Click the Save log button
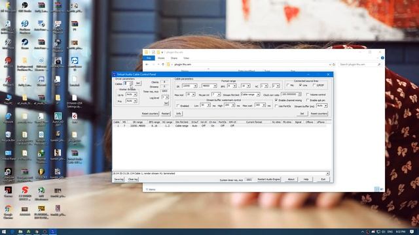The image size is (419, 235). click(x=119, y=180)
